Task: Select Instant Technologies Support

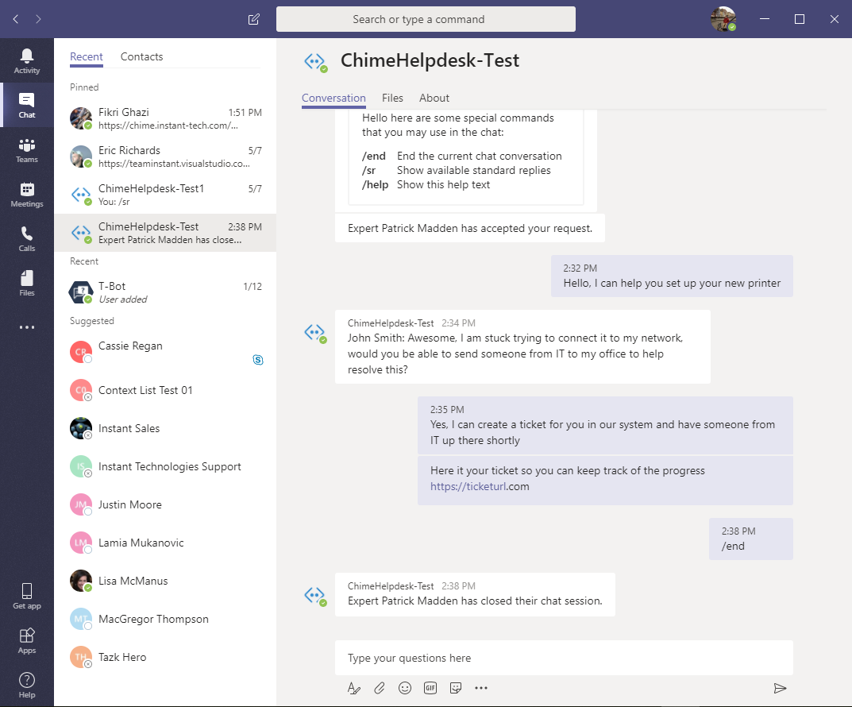Action: [165, 466]
